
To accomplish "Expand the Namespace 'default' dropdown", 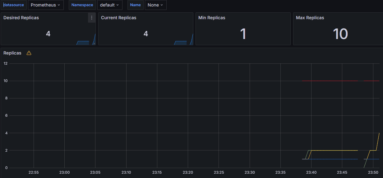I will point(109,5).
